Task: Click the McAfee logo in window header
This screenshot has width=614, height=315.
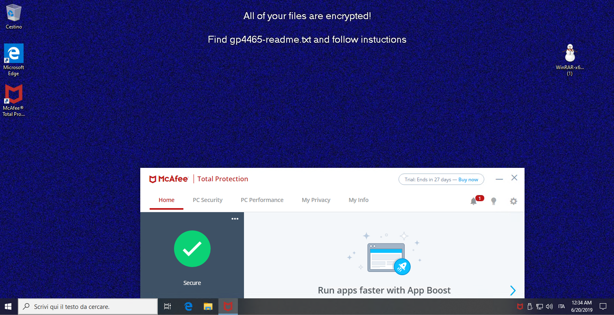Action: pos(169,179)
